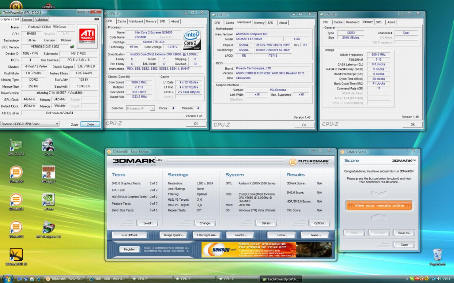Open the 3DMark03 desktop shortcut

pos(16,229)
